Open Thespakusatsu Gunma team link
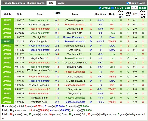 [75, 63]
